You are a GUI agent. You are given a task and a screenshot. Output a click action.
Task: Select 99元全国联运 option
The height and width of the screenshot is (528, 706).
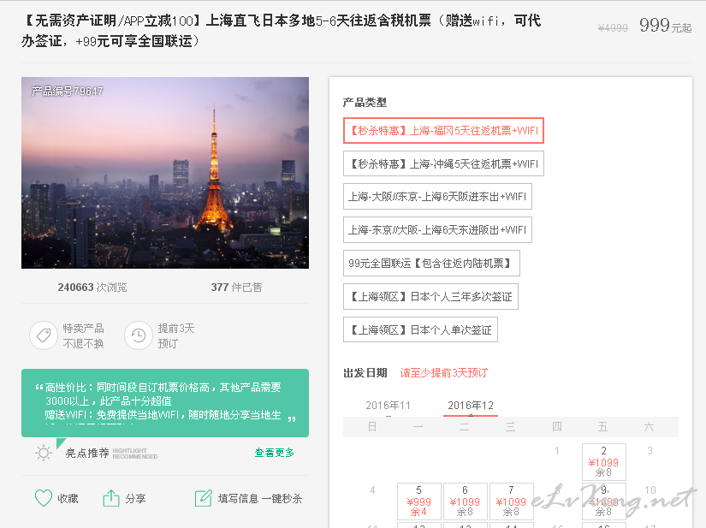click(x=431, y=264)
